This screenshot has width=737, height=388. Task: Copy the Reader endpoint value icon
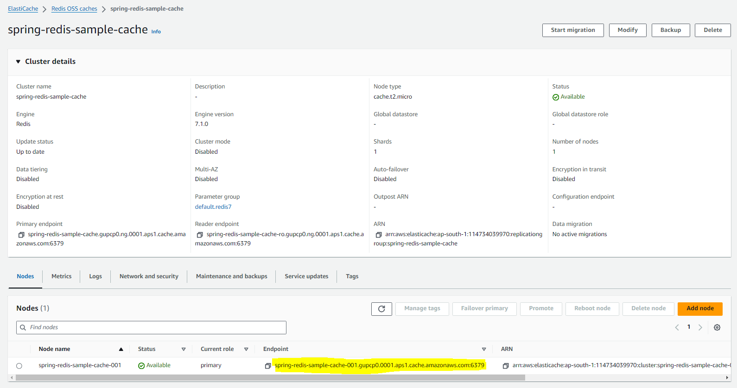[200, 235]
